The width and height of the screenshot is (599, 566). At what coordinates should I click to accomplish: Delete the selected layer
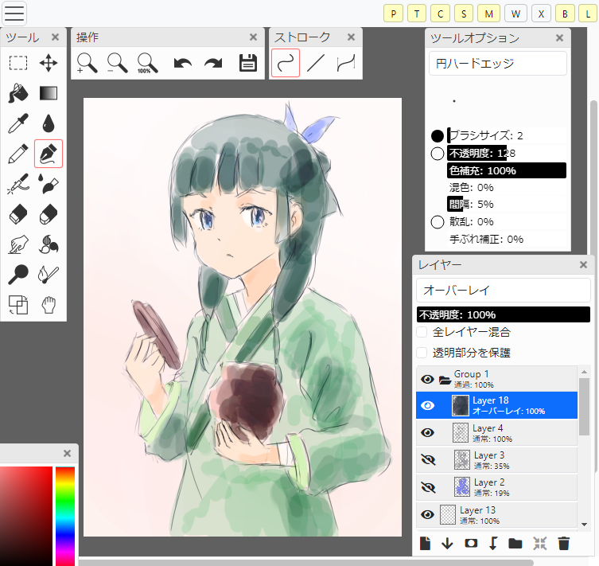pyautogui.click(x=564, y=543)
